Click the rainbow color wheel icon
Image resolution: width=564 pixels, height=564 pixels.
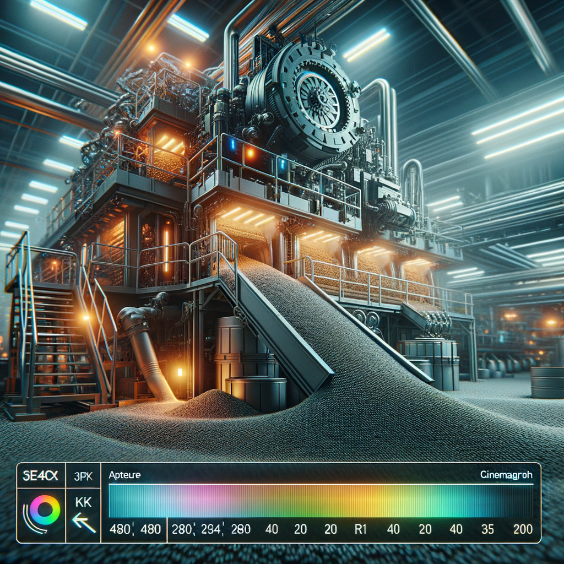pos(44,510)
